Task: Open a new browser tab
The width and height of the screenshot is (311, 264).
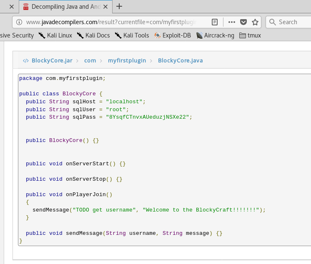Action: tap(119, 6)
